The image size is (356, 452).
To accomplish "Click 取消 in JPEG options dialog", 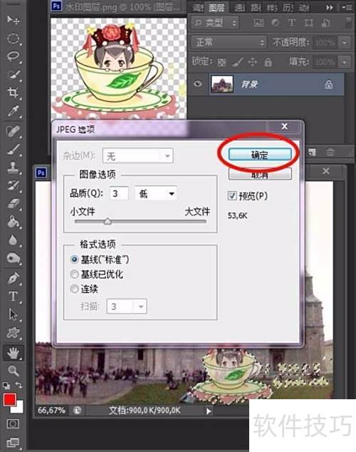I will [260, 175].
